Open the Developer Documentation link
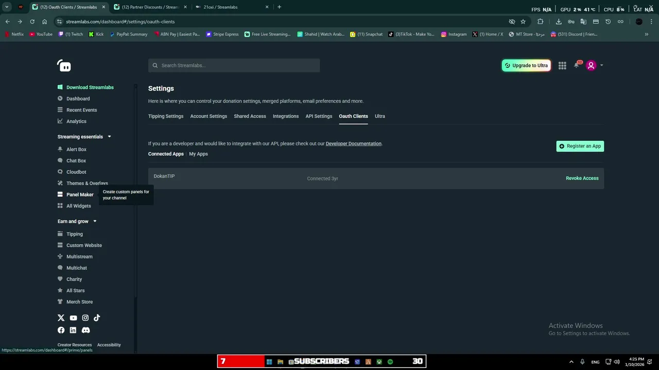 (x=354, y=144)
